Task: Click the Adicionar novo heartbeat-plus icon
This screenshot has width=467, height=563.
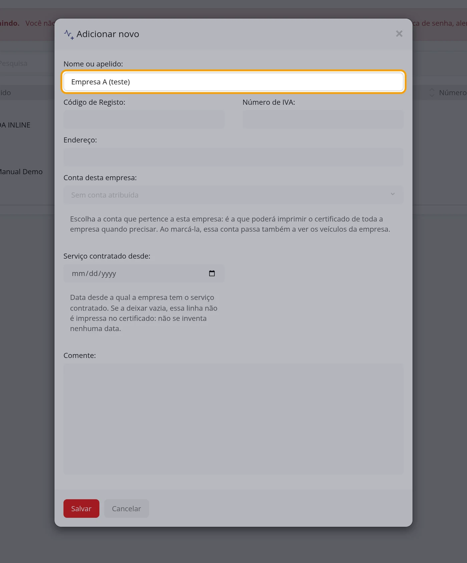Action: (69, 34)
